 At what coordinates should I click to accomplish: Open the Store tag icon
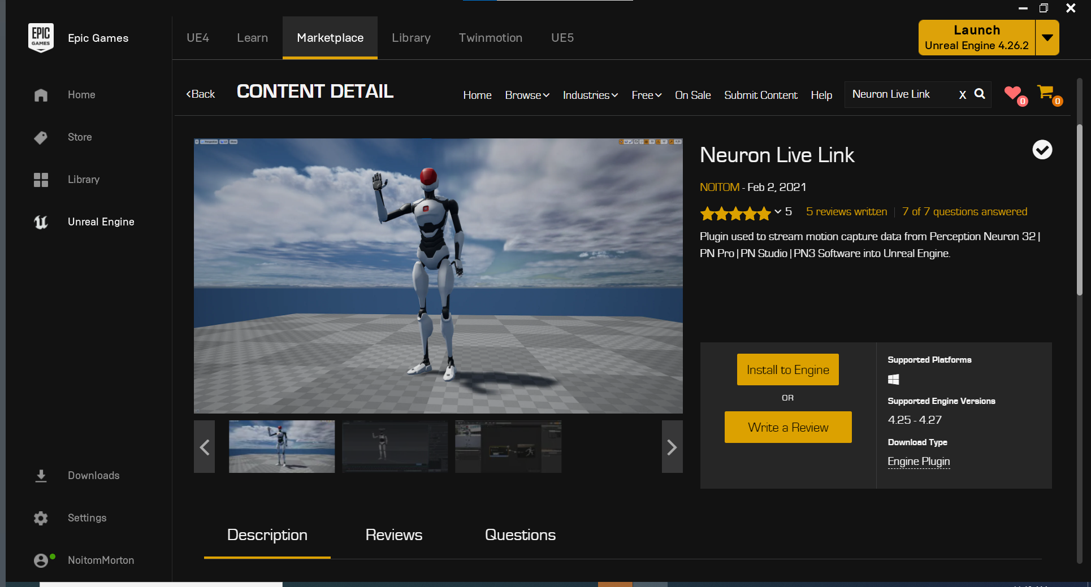[41, 137]
